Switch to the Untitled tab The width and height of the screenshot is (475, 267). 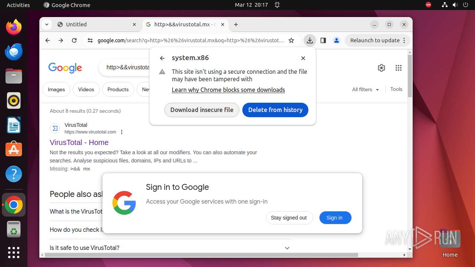pos(96,24)
